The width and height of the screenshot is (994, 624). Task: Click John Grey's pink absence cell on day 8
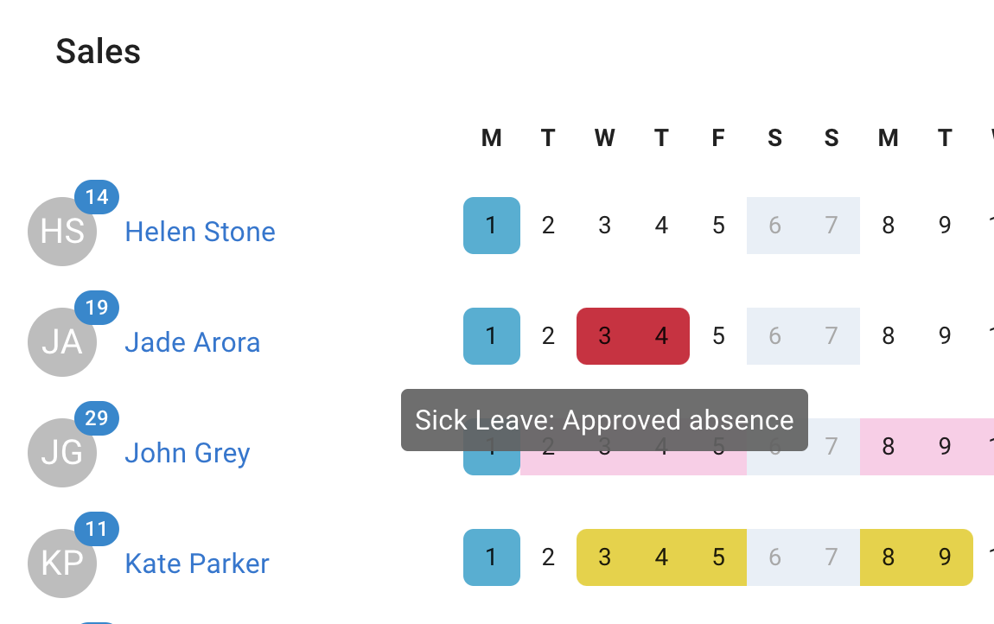[888, 447]
